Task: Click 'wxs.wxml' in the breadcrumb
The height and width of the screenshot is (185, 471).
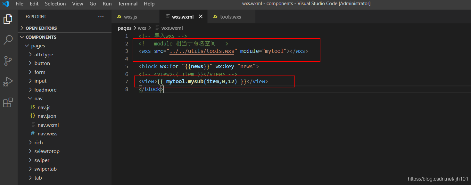Action: tap(172, 28)
